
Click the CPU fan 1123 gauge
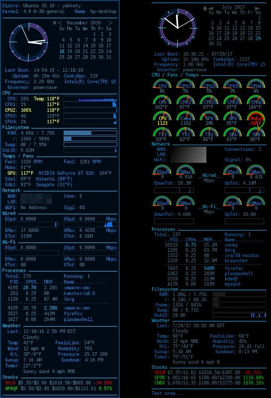click(x=162, y=119)
